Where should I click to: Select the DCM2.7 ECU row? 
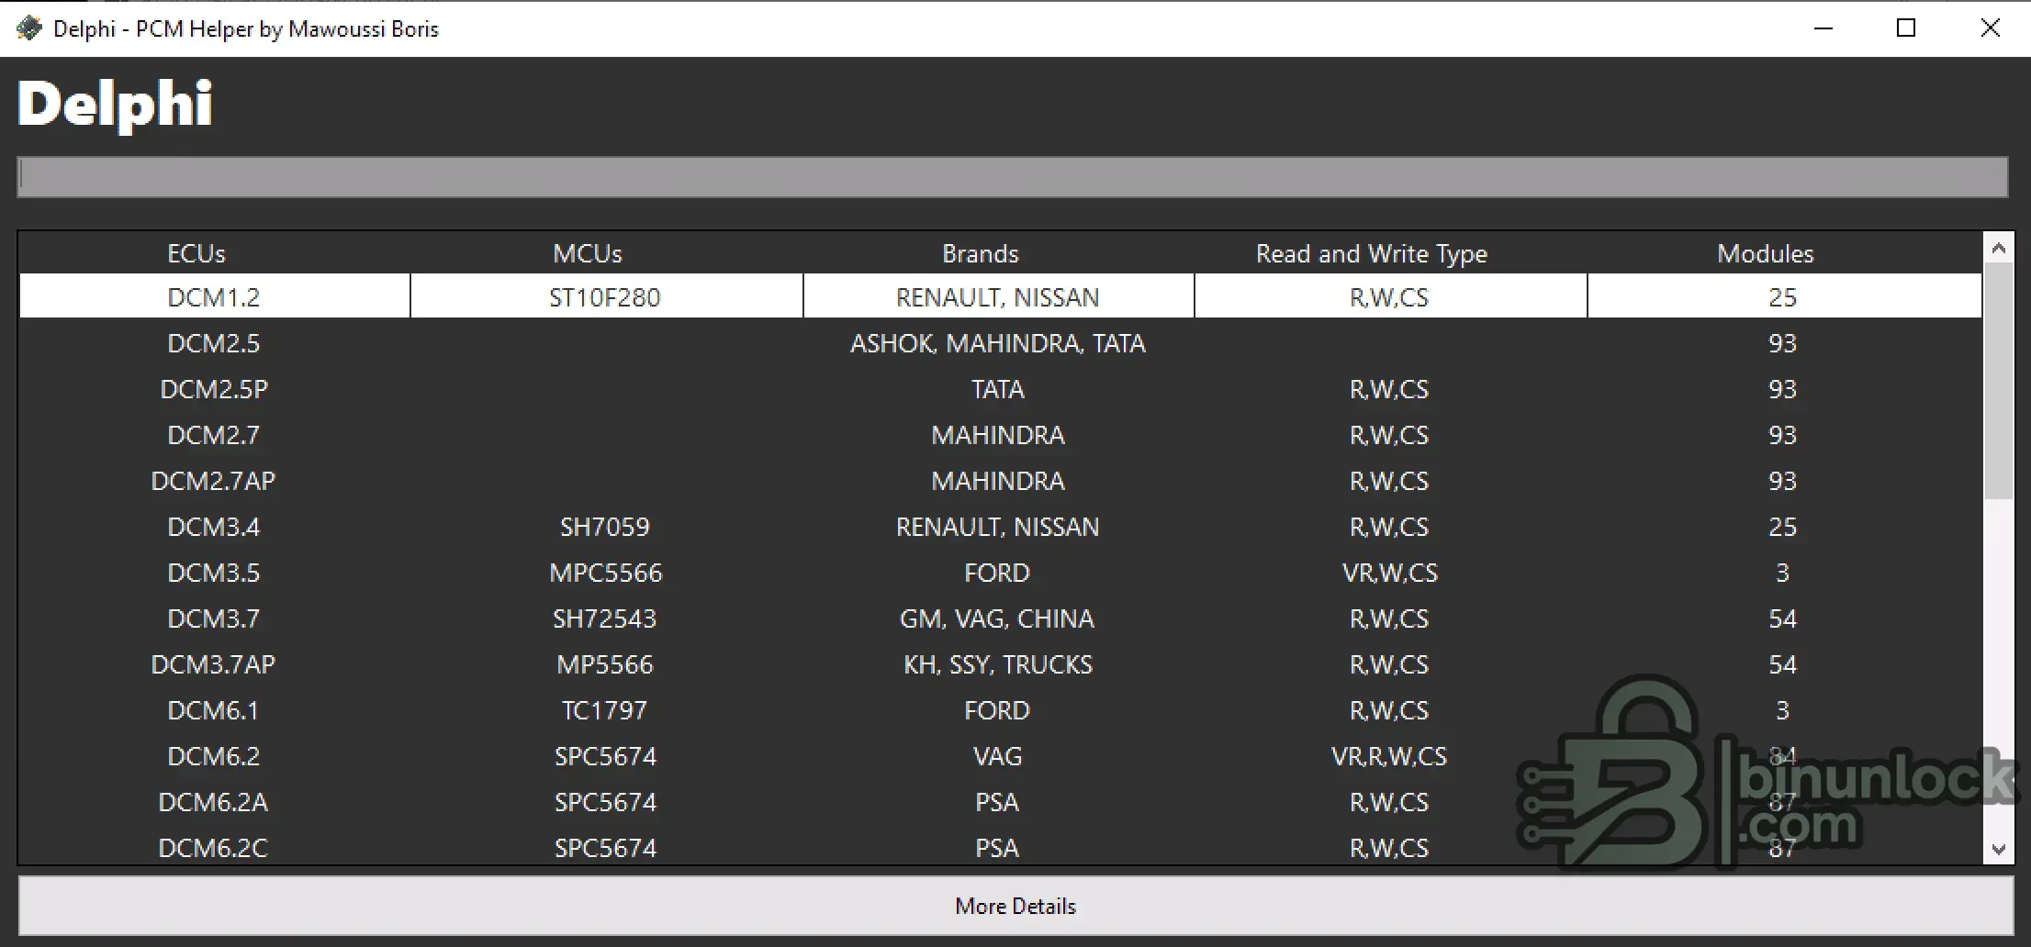click(x=1000, y=435)
